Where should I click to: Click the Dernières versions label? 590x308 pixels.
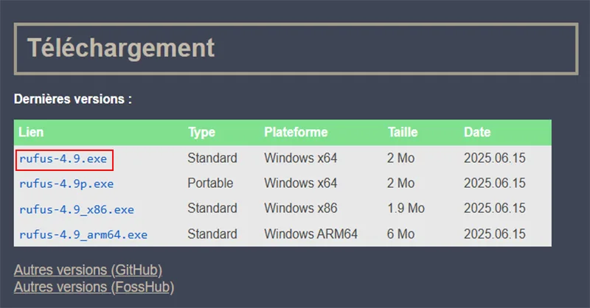pyautogui.click(x=73, y=99)
